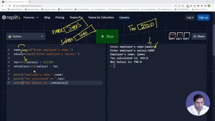The image size is (215, 121).
Task: Click the MetaMask fox extension icon
Action: [x=198, y=6]
